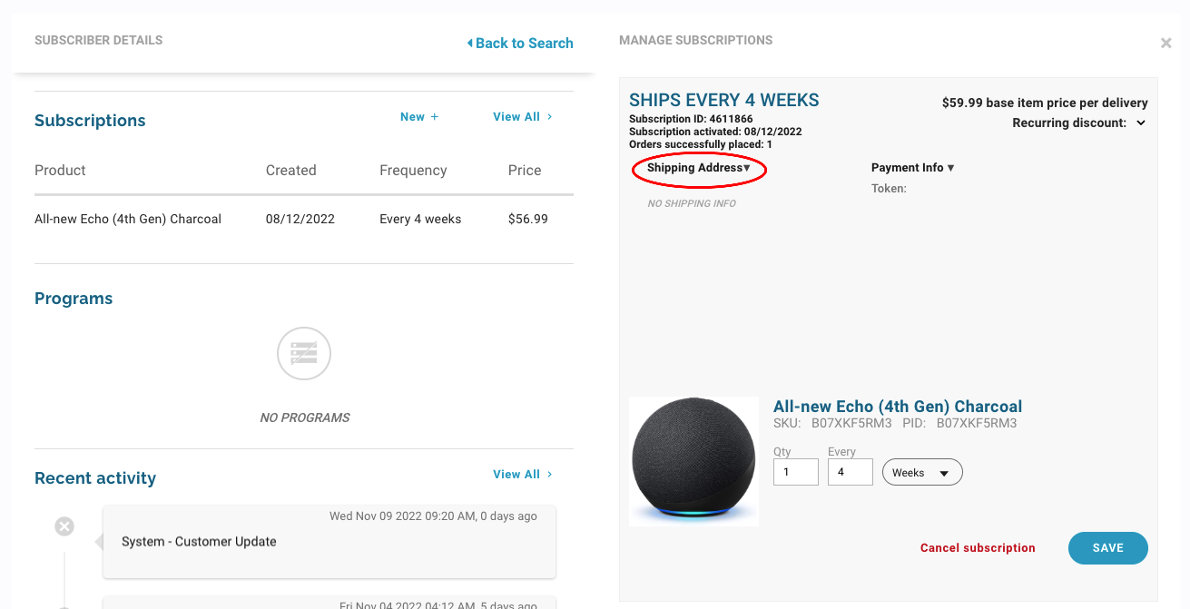
Task: Open the Weeks frequency unit dropdown
Action: coord(921,473)
